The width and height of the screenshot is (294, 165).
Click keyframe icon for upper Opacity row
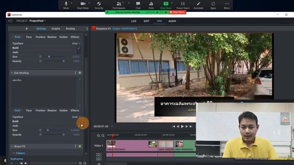(40, 61)
